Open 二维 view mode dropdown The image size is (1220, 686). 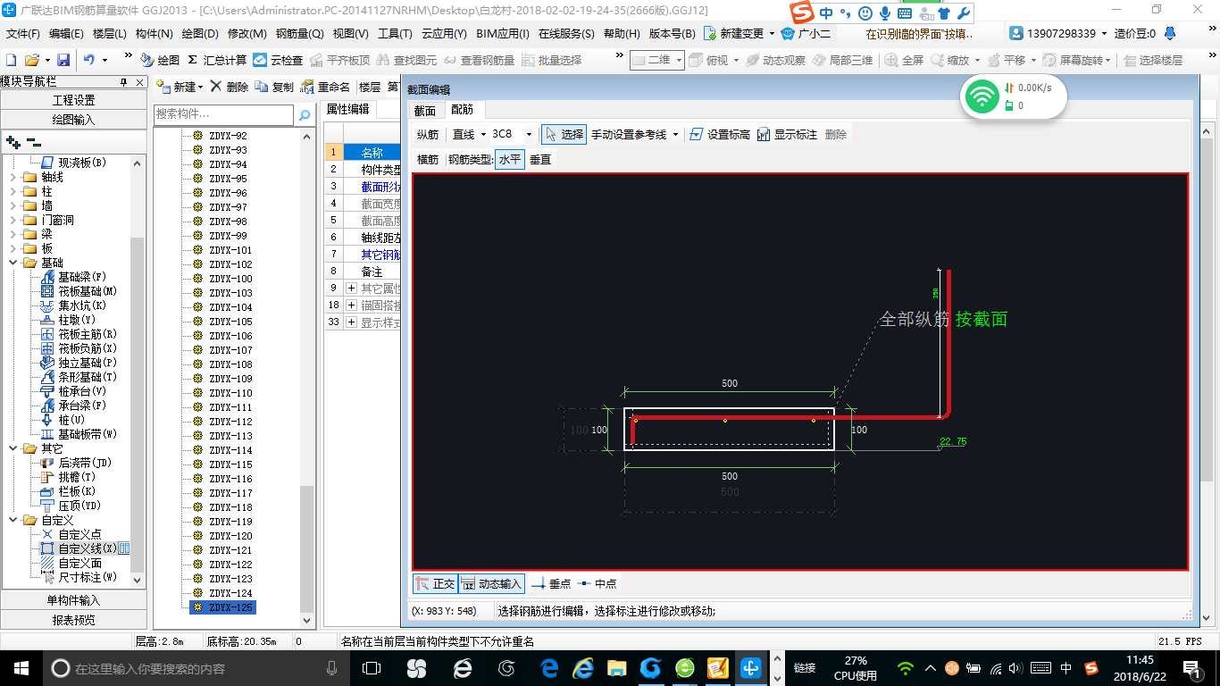click(x=679, y=60)
